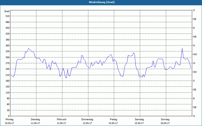Click the 'SW' compass label
The height and width of the screenshot is (126, 202).
(195, 72)
